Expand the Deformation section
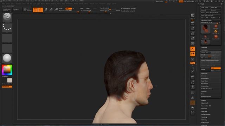Image resolution: width=225 pixels, height=126 pixels. click(206, 114)
